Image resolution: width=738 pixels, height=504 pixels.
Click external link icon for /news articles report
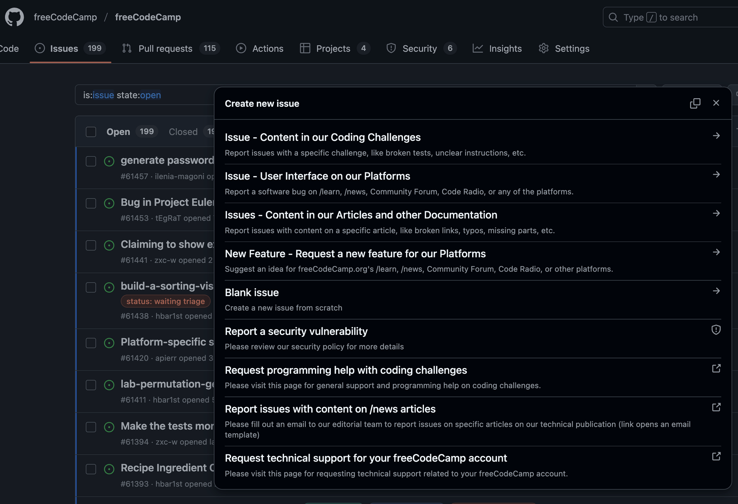tap(716, 407)
